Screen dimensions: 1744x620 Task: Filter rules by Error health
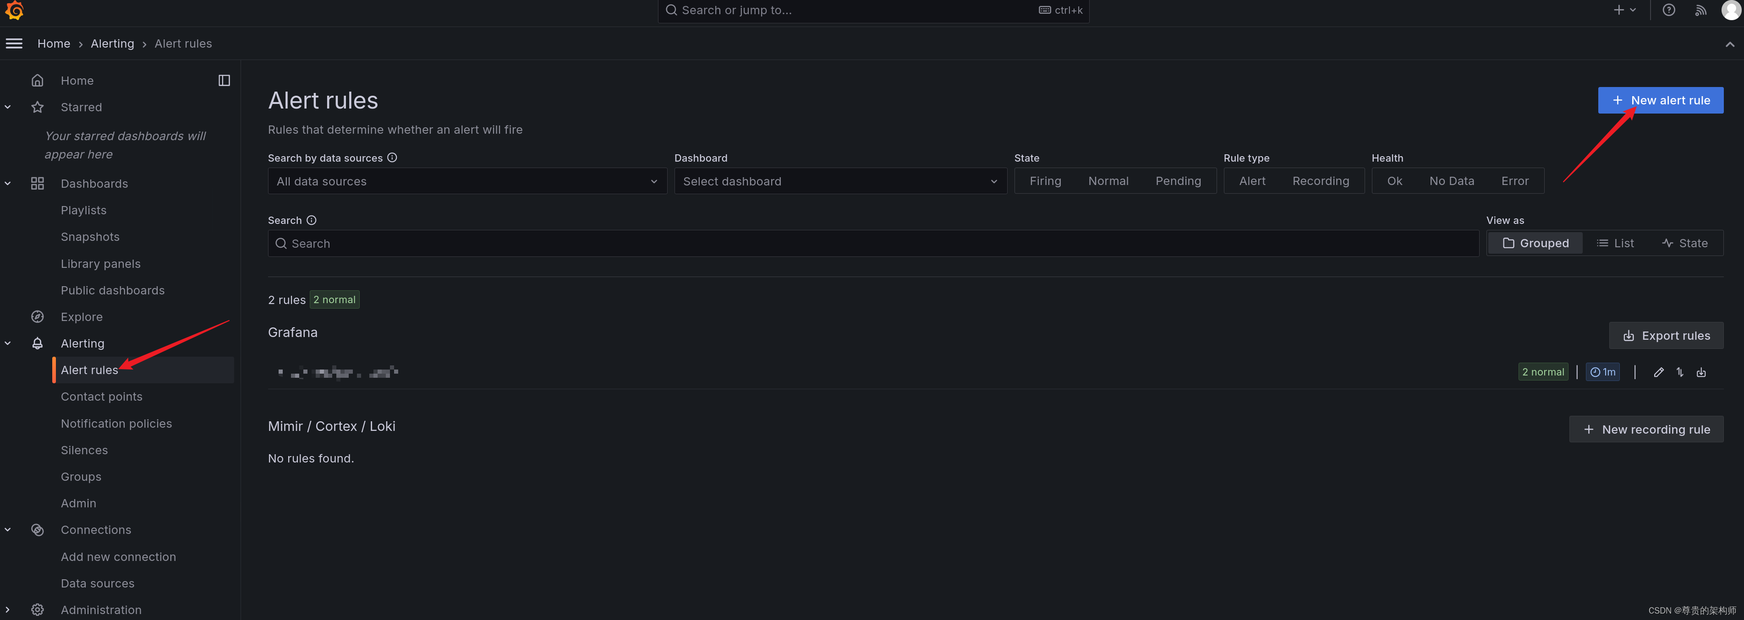(x=1515, y=181)
